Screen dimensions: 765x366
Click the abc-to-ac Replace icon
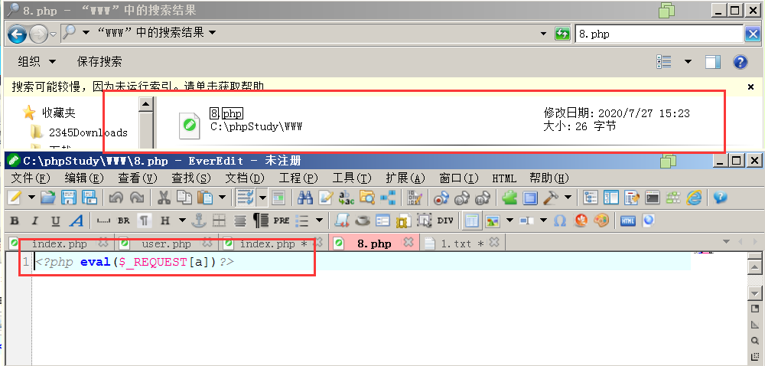(x=346, y=197)
